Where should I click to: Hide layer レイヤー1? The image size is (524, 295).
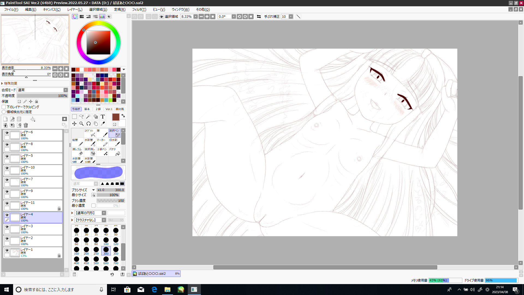[7, 250]
